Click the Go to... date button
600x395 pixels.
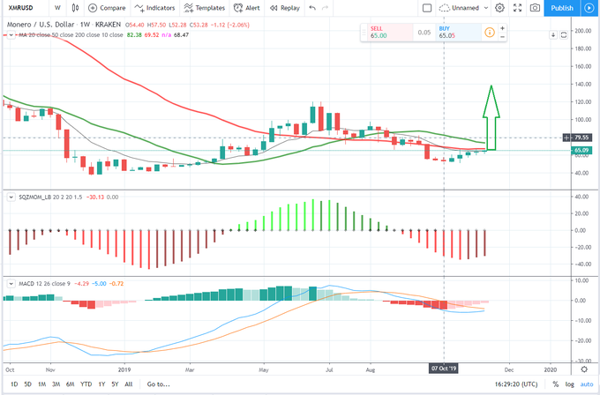159,384
